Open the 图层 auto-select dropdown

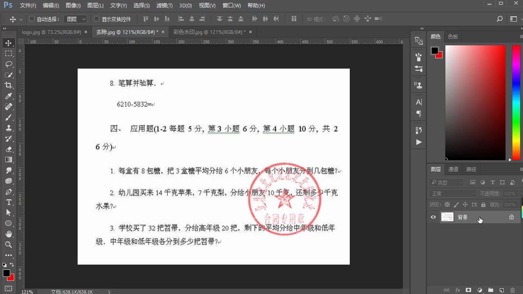(76, 19)
